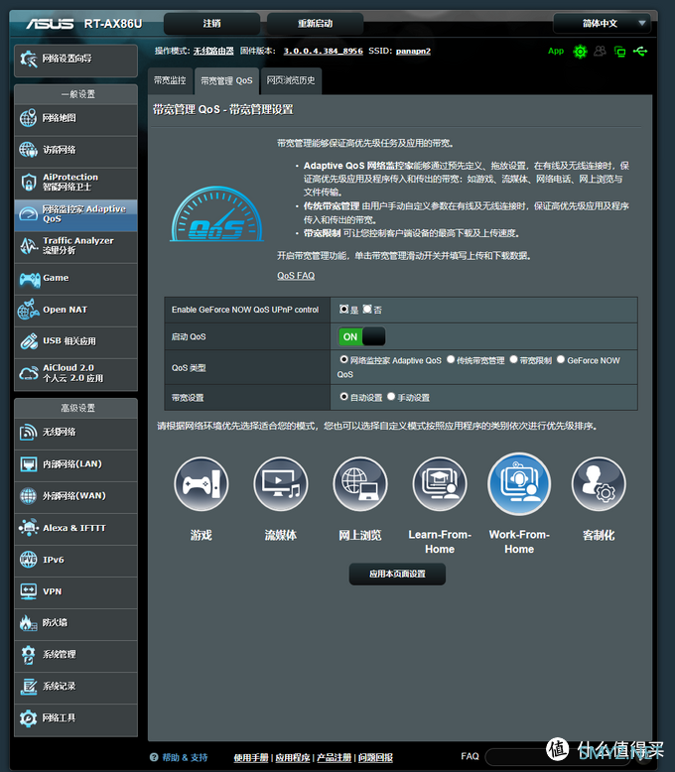Open Adaptive QoS gauge icon in sidebar
675x772 pixels.
tap(28, 213)
